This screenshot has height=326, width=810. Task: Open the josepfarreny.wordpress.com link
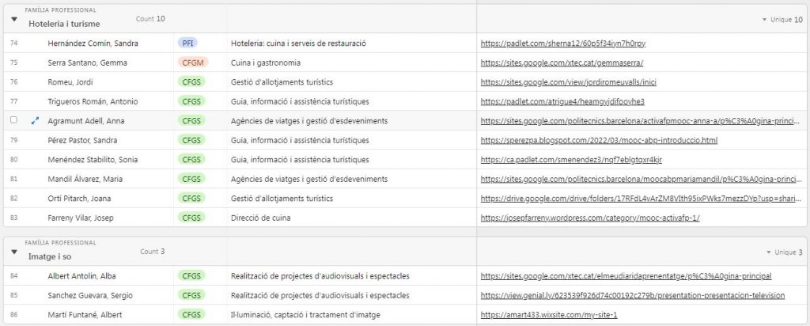[x=590, y=218]
